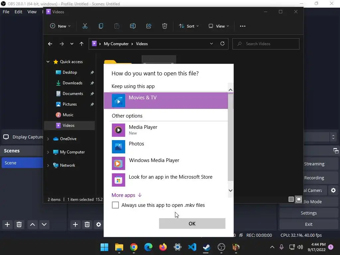The width and height of the screenshot is (340, 255).
Task: Click the Share icon in Videos toolbar
Action: click(149, 26)
